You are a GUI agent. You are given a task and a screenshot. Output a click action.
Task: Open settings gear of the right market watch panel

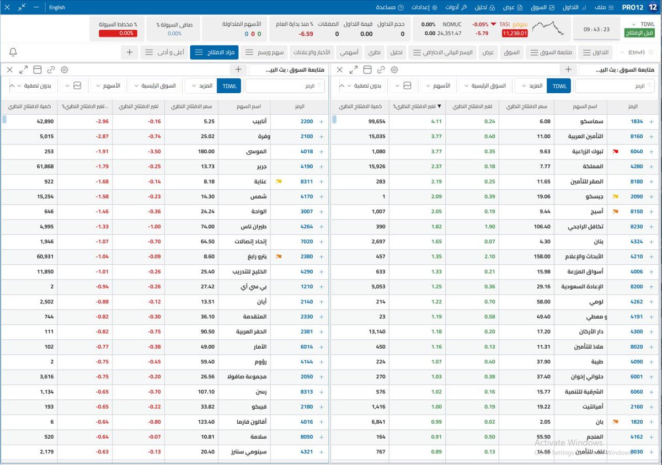point(394,70)
